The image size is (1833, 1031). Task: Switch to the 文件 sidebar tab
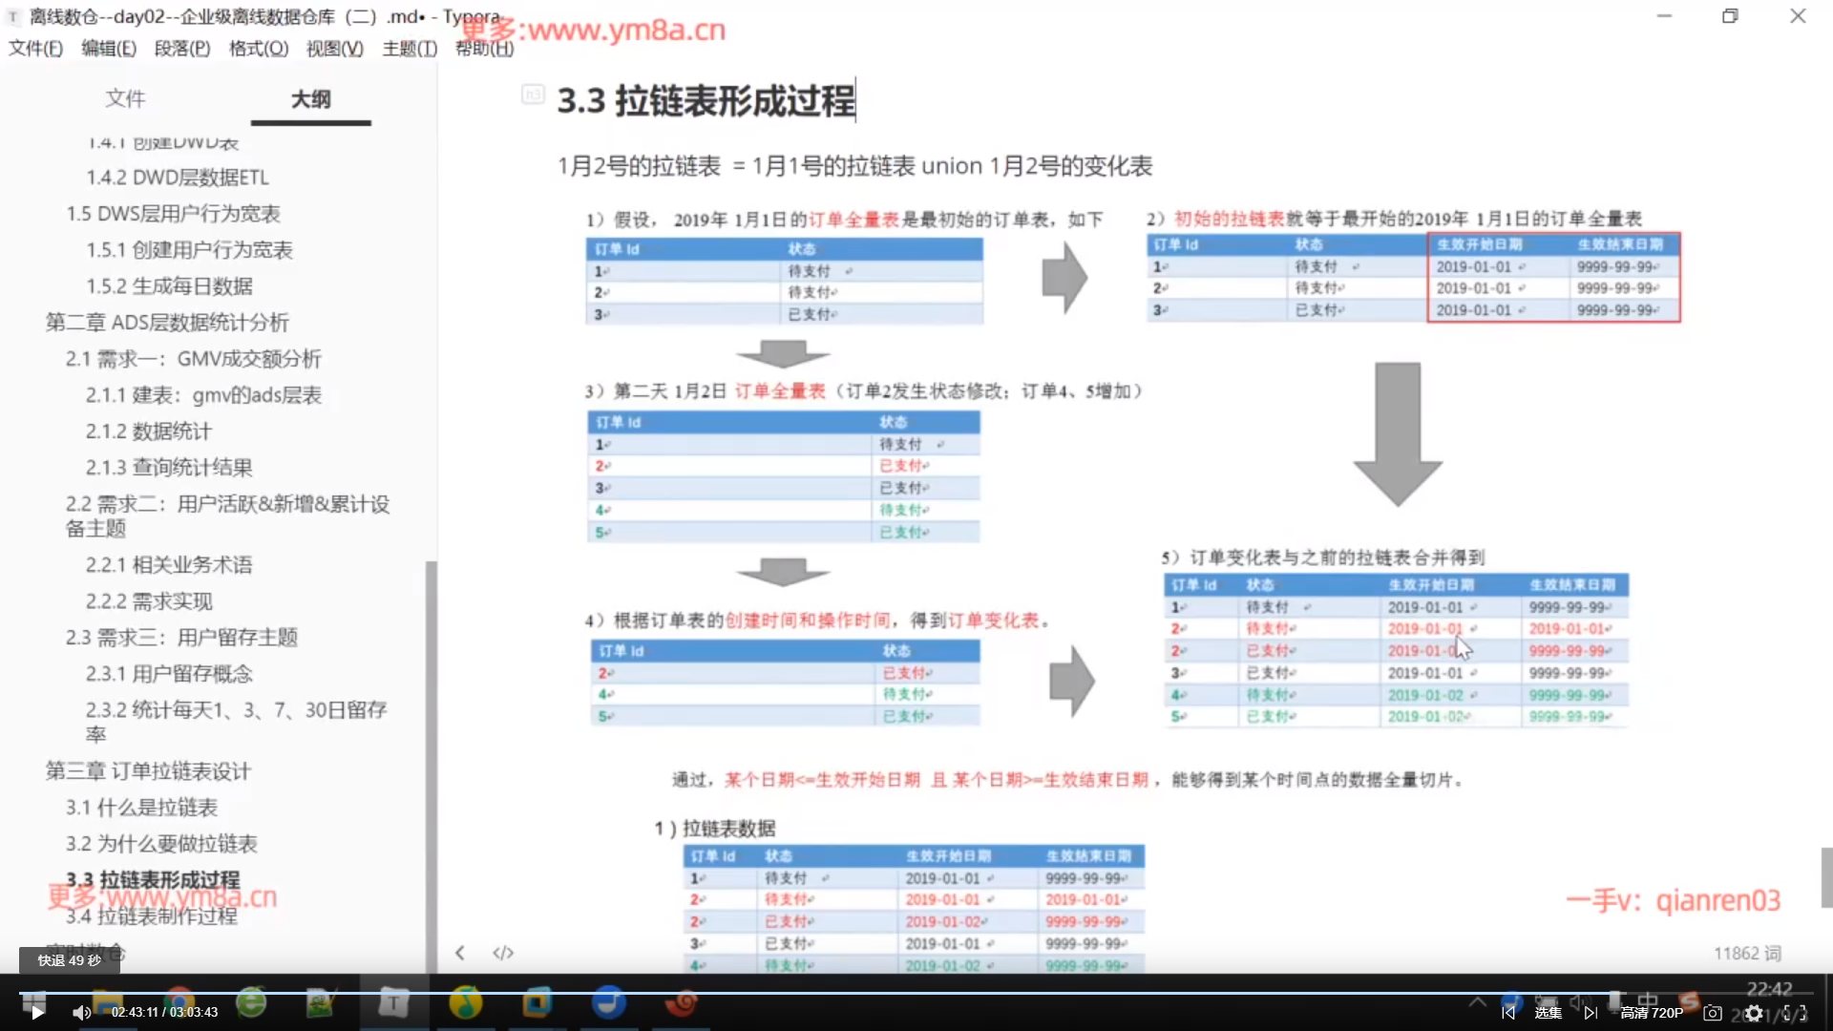click(x=125, y=98)
